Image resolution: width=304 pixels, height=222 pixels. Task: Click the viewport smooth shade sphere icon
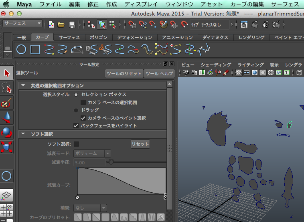[255, 73]
